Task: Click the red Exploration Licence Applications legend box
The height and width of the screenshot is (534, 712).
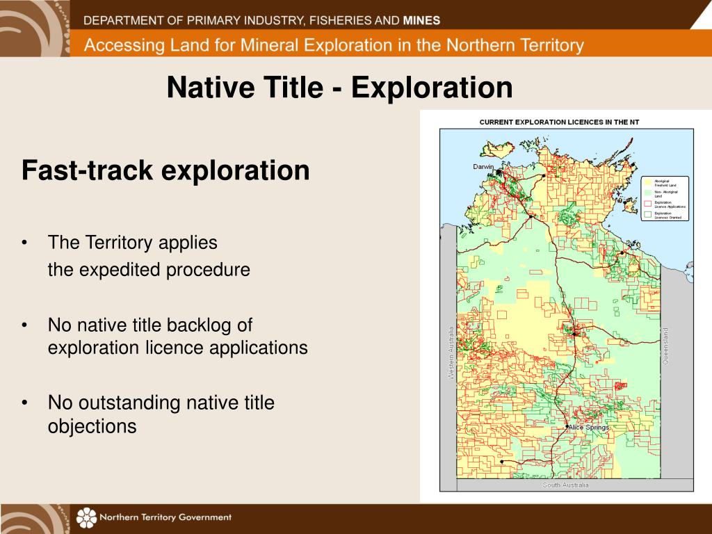Action: [648, 204]
